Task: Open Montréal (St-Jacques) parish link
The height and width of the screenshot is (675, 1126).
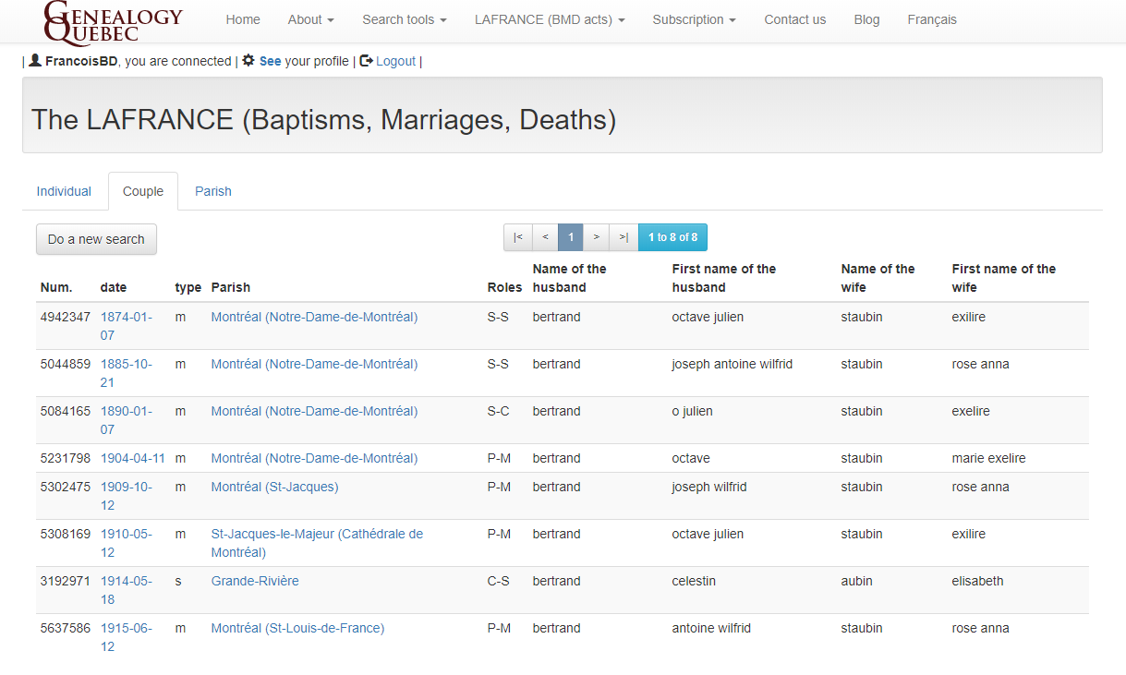Action: click(x=274, y=487)
